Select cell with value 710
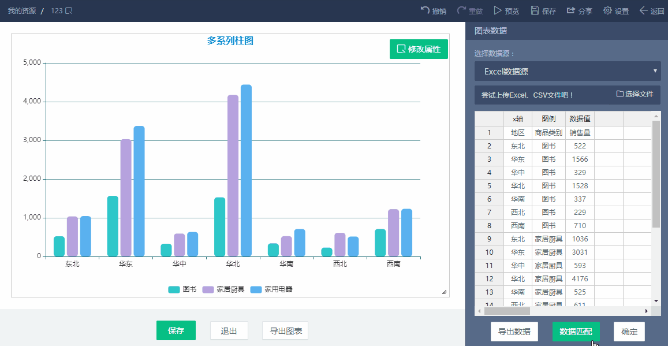This screenshot has width=668, height=346. click(x=580, y=225)
